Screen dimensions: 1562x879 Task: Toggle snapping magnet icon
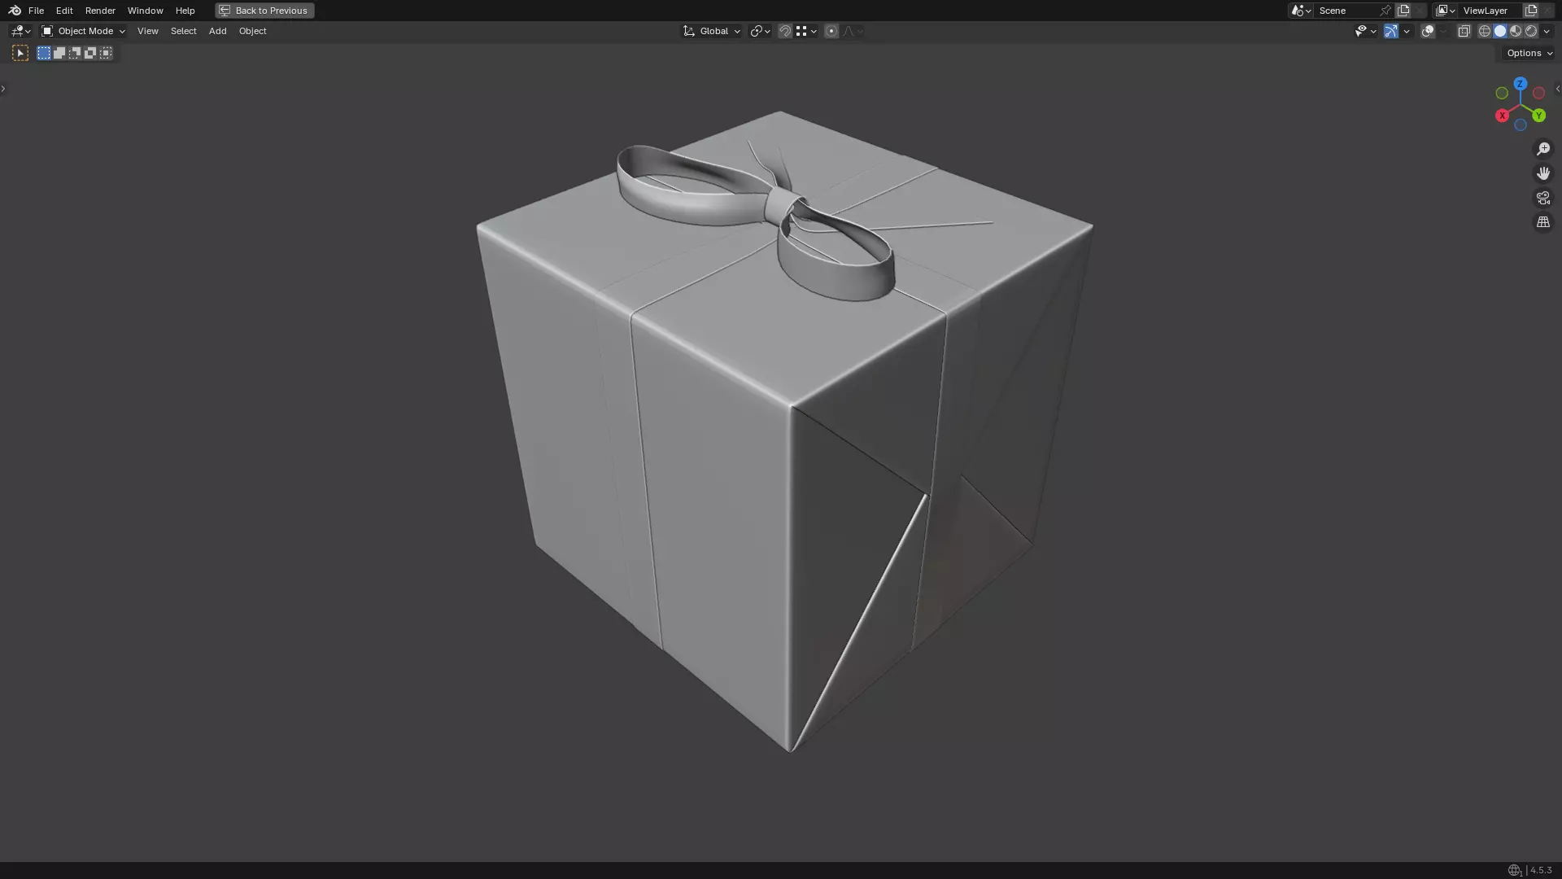[785, 31]
